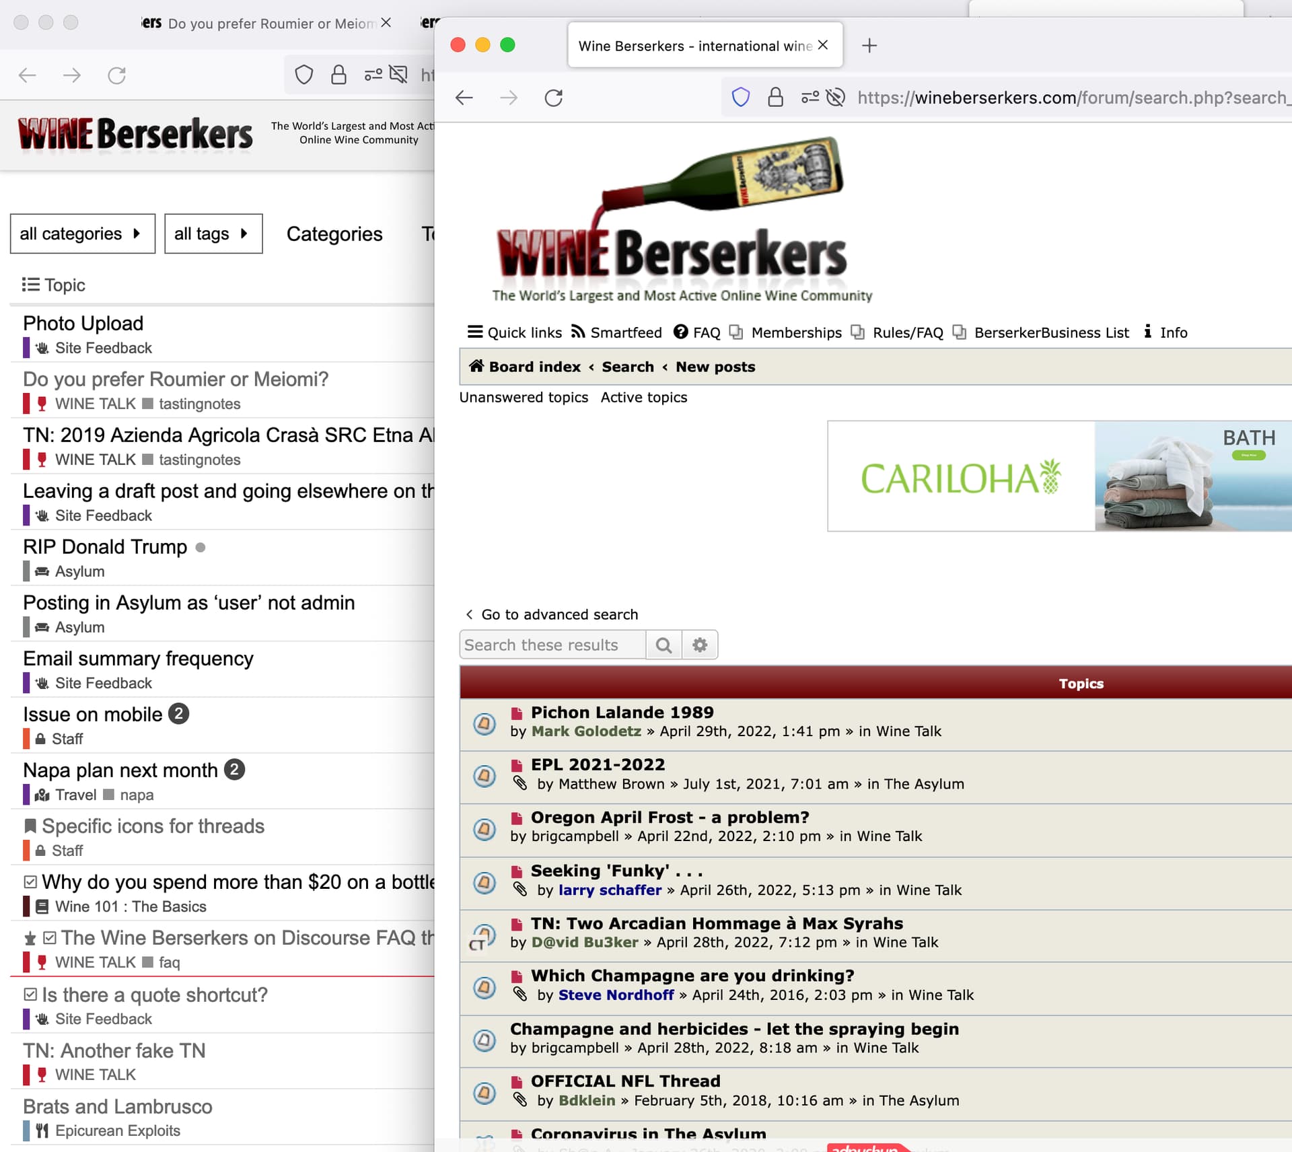Click the Board index home icon
Viewport: 1292px width, 1152px height.
click(476, 366)
